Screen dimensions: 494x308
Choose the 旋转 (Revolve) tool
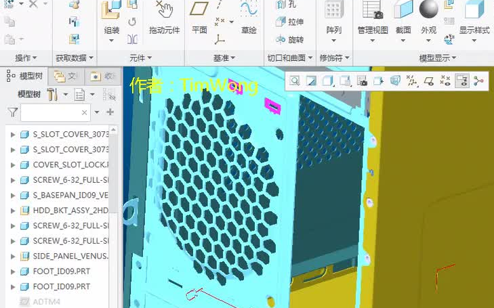click(x=289, y=40)
